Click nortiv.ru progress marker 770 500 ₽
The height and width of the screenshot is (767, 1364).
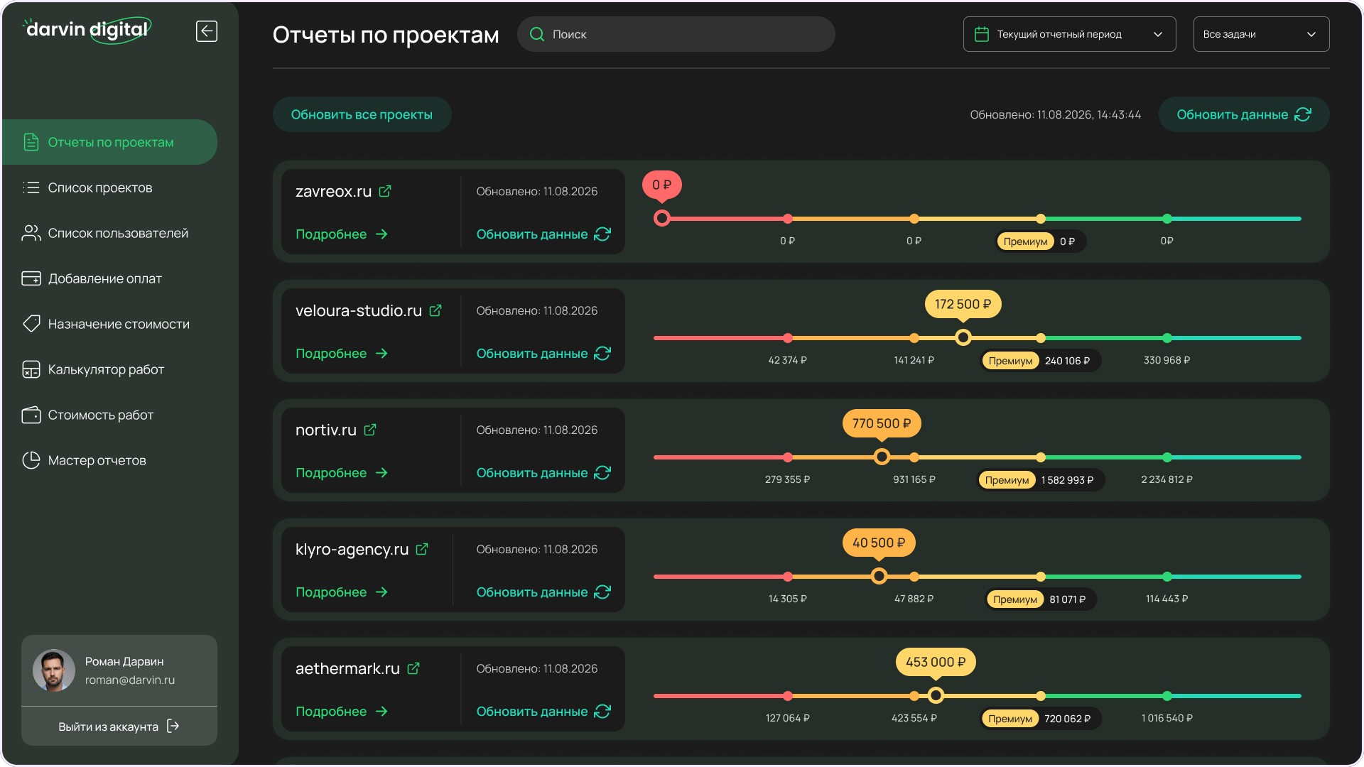[x=882, y=457]
